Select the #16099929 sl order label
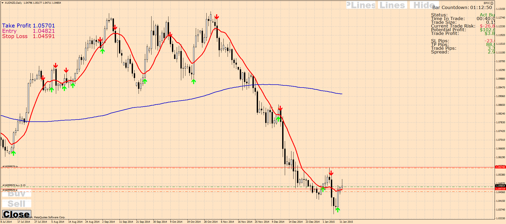 click(x=10, y=190)
